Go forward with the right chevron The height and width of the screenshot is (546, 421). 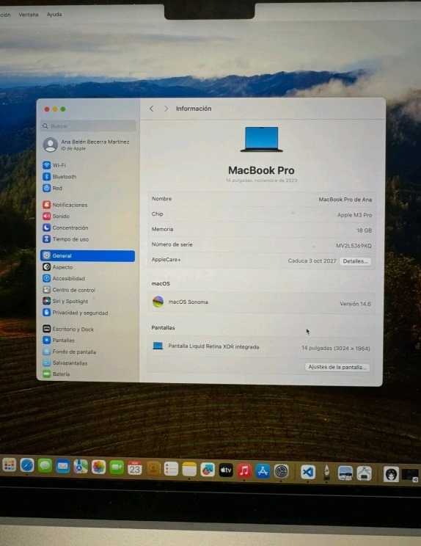[x=166, y=109]
